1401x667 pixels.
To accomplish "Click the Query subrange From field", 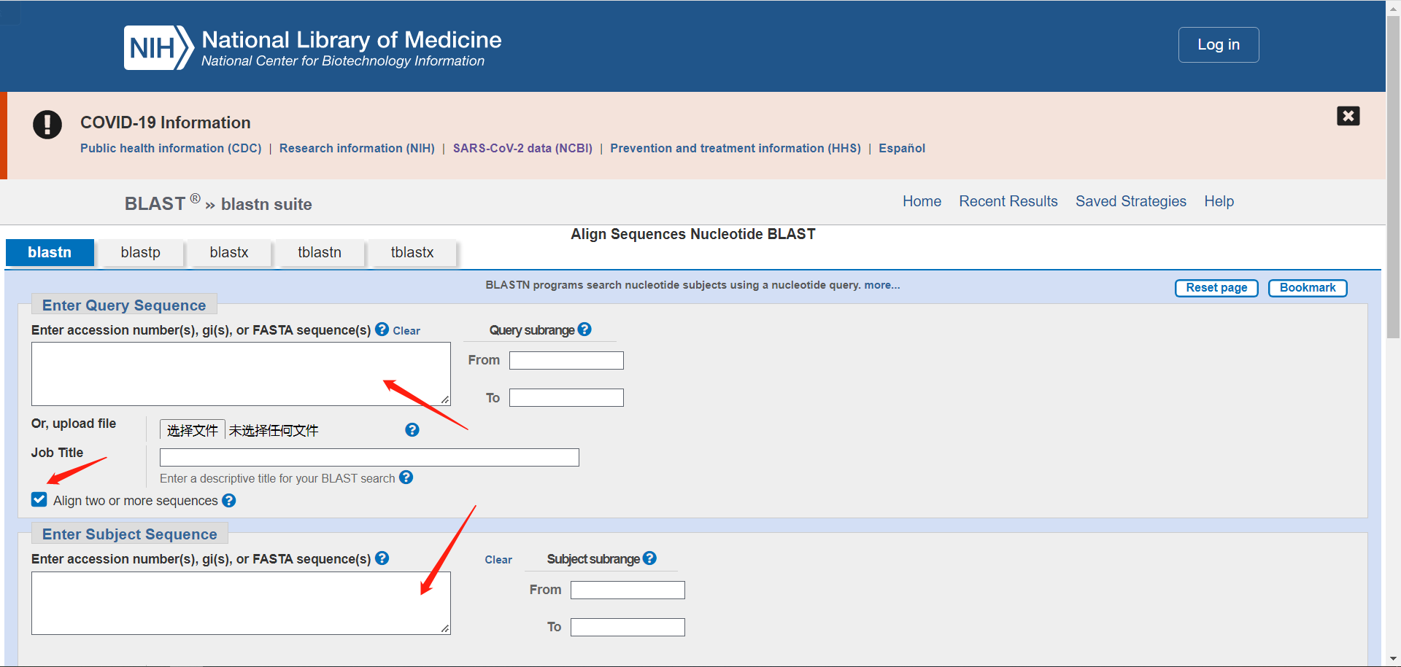I will (x=566, y=360).
